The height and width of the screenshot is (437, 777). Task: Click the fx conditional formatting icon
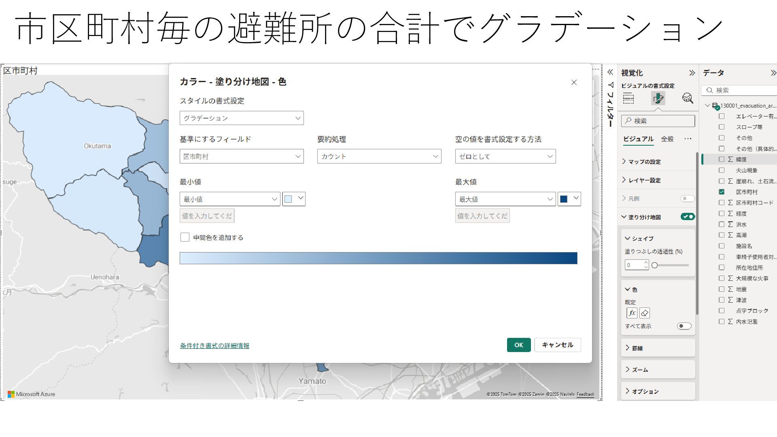(x=632, y=313)
